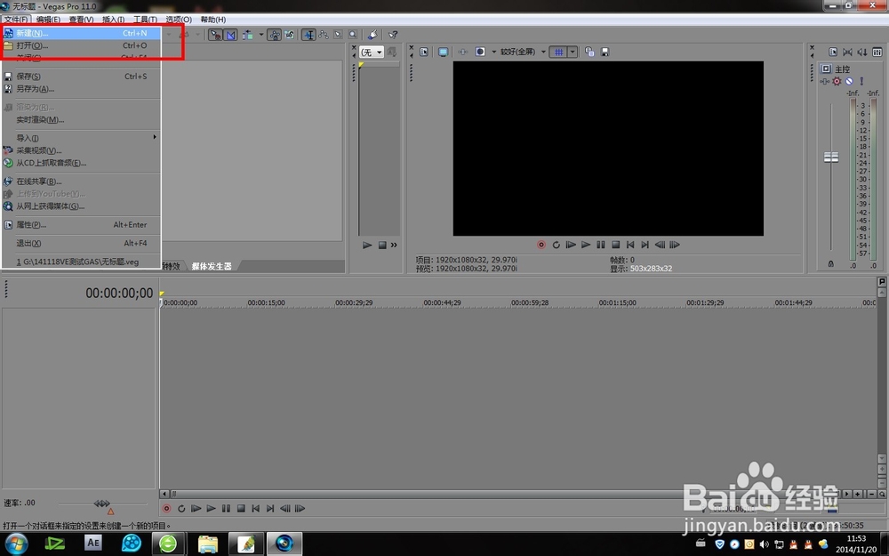Viewport: 889px width, 556px height.
Task: Open the 选项(O) menu
Action: pos(179,20)
